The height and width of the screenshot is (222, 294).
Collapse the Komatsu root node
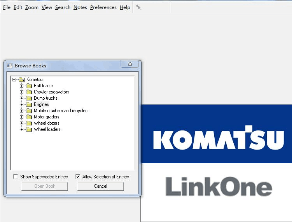tap(14, 79)
